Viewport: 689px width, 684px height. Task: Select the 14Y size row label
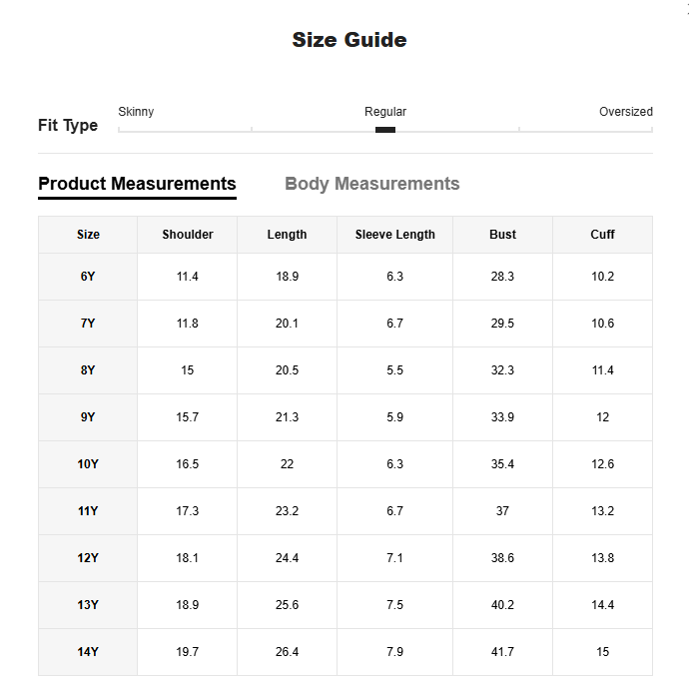pyautogui.click(x=88, y=652)
